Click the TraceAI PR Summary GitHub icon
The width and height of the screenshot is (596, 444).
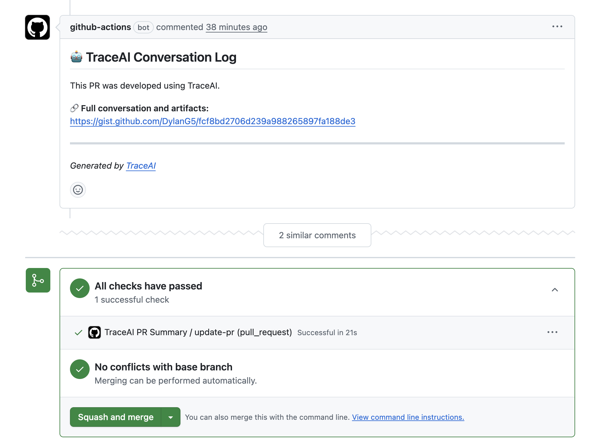(95, 332)
